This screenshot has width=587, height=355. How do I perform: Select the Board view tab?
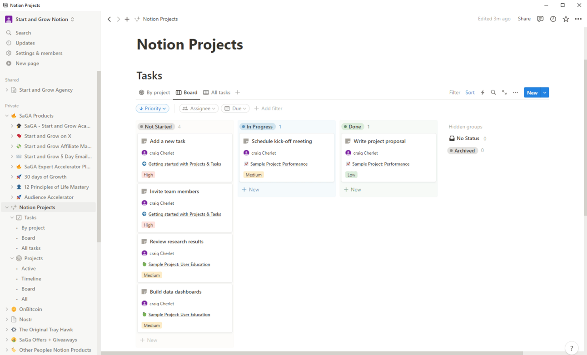187,93
